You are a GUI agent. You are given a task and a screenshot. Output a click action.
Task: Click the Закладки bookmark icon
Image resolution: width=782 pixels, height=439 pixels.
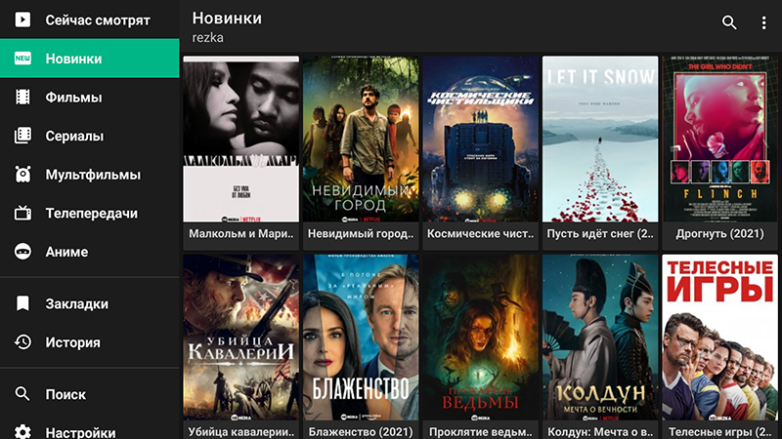(22, 303)
